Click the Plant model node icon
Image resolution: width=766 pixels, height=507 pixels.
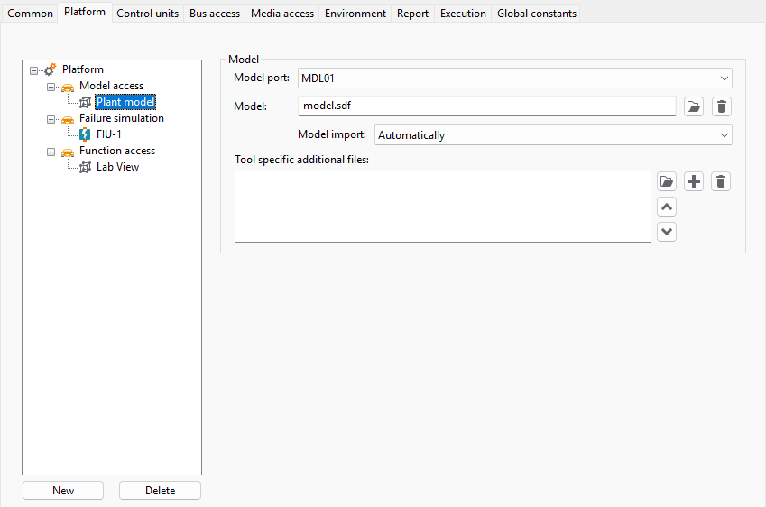(85, 102)
